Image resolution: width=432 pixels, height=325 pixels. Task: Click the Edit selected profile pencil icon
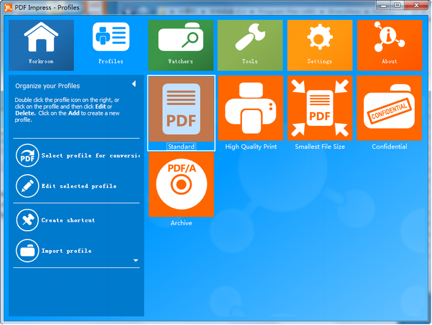(27, 186)
